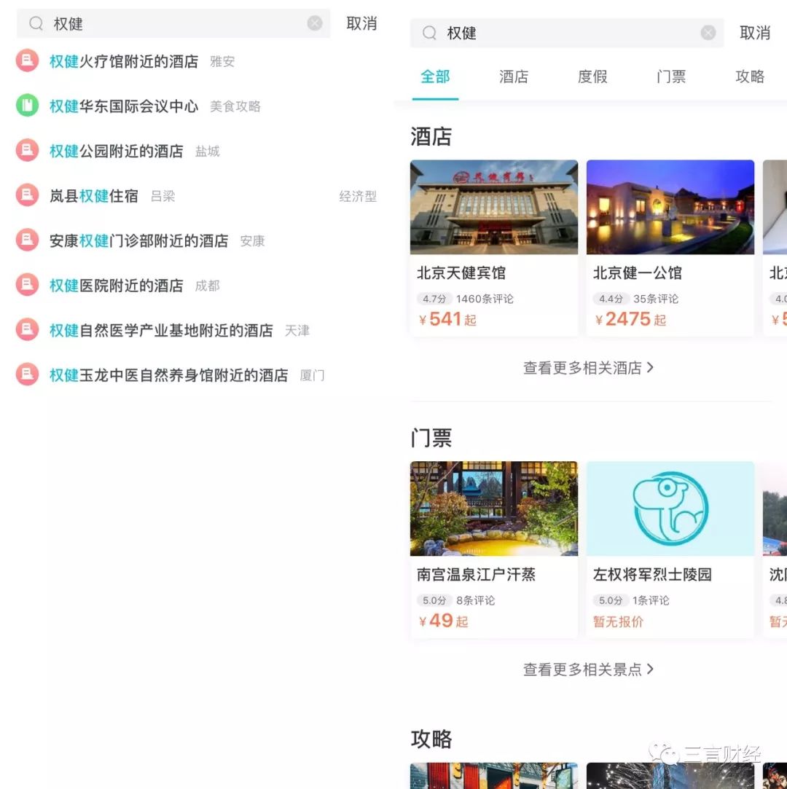
Task: Click hotel icon beside 权健玉龙中医自然养身馆附近的酒店
Action: click(x=27, y=374)
